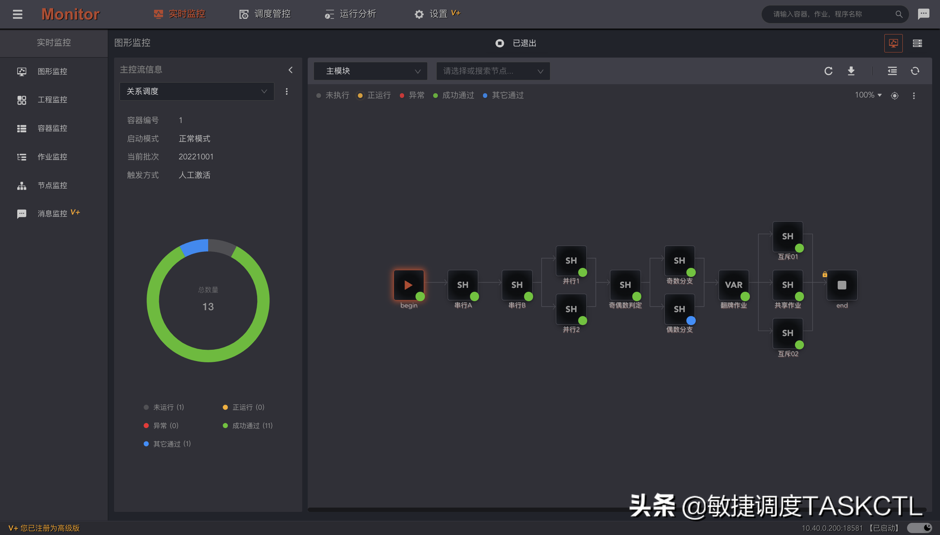The image size is (940, 535).
Task: Click the donut chart gray segment
Action: point(222,247)
